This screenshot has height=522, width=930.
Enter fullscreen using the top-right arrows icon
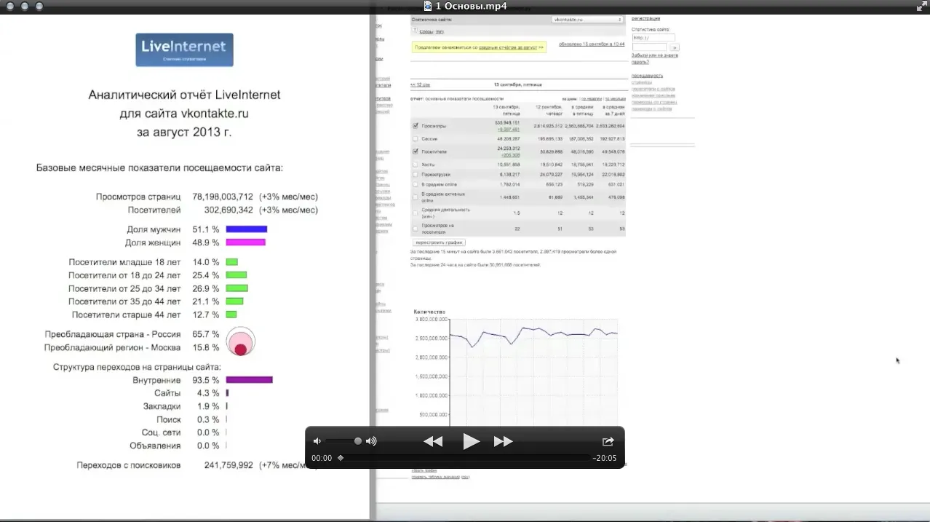tap(921, 6)
